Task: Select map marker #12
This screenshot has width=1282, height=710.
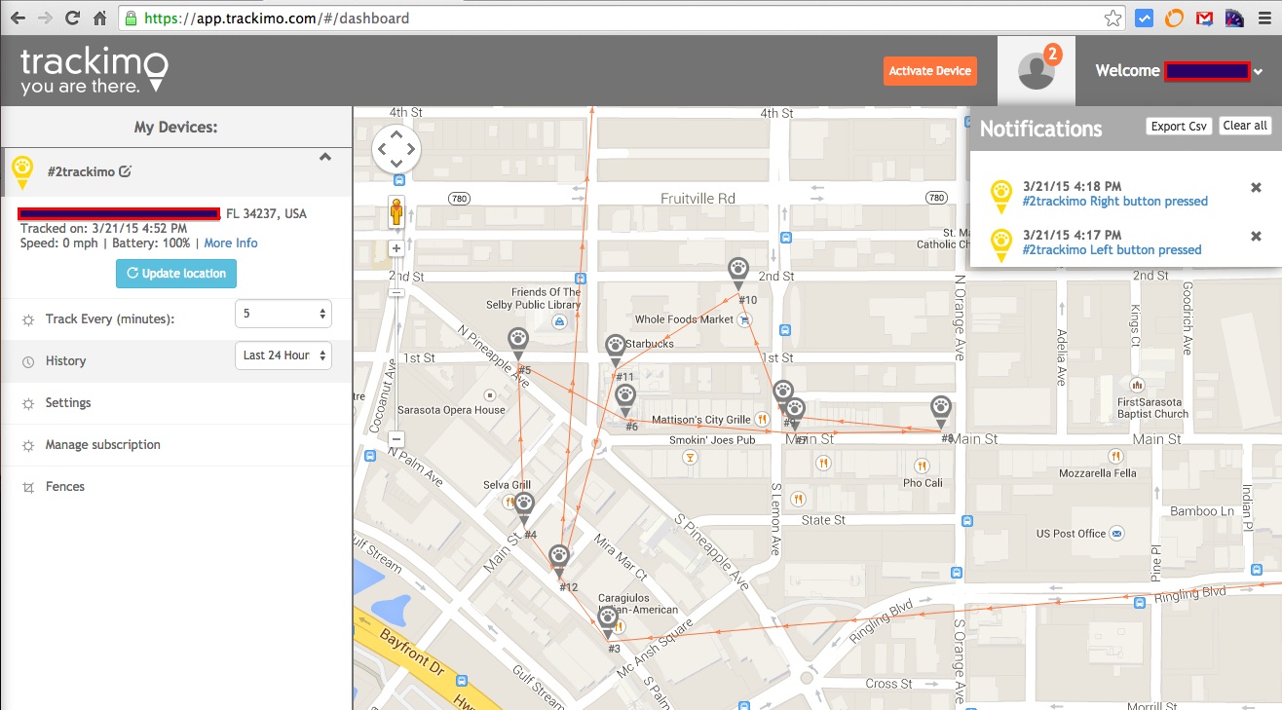Action: (559, 561)
